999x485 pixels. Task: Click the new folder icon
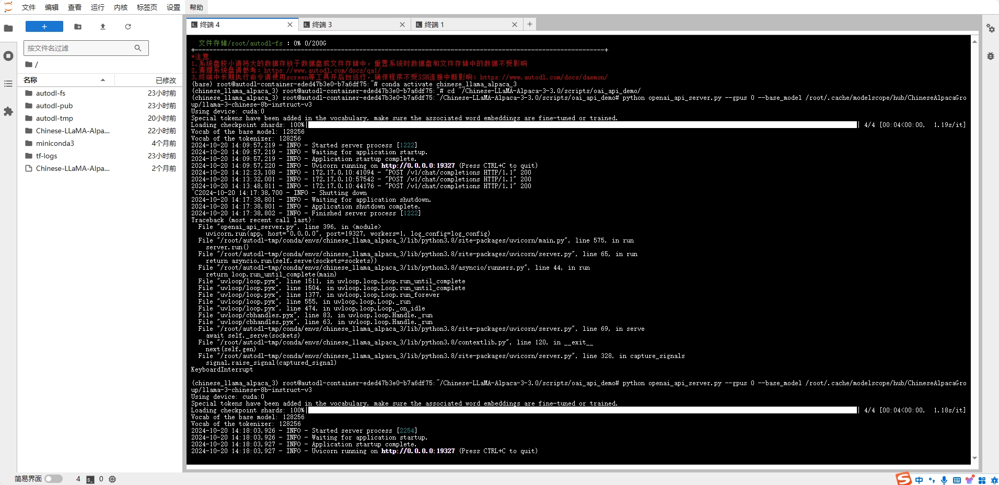(78, 27)
